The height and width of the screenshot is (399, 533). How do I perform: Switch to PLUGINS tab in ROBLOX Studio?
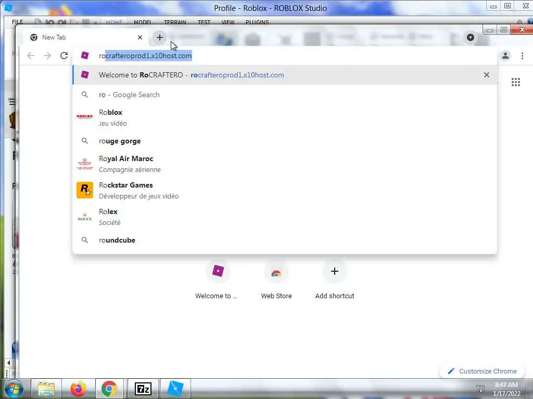point(257,22)
